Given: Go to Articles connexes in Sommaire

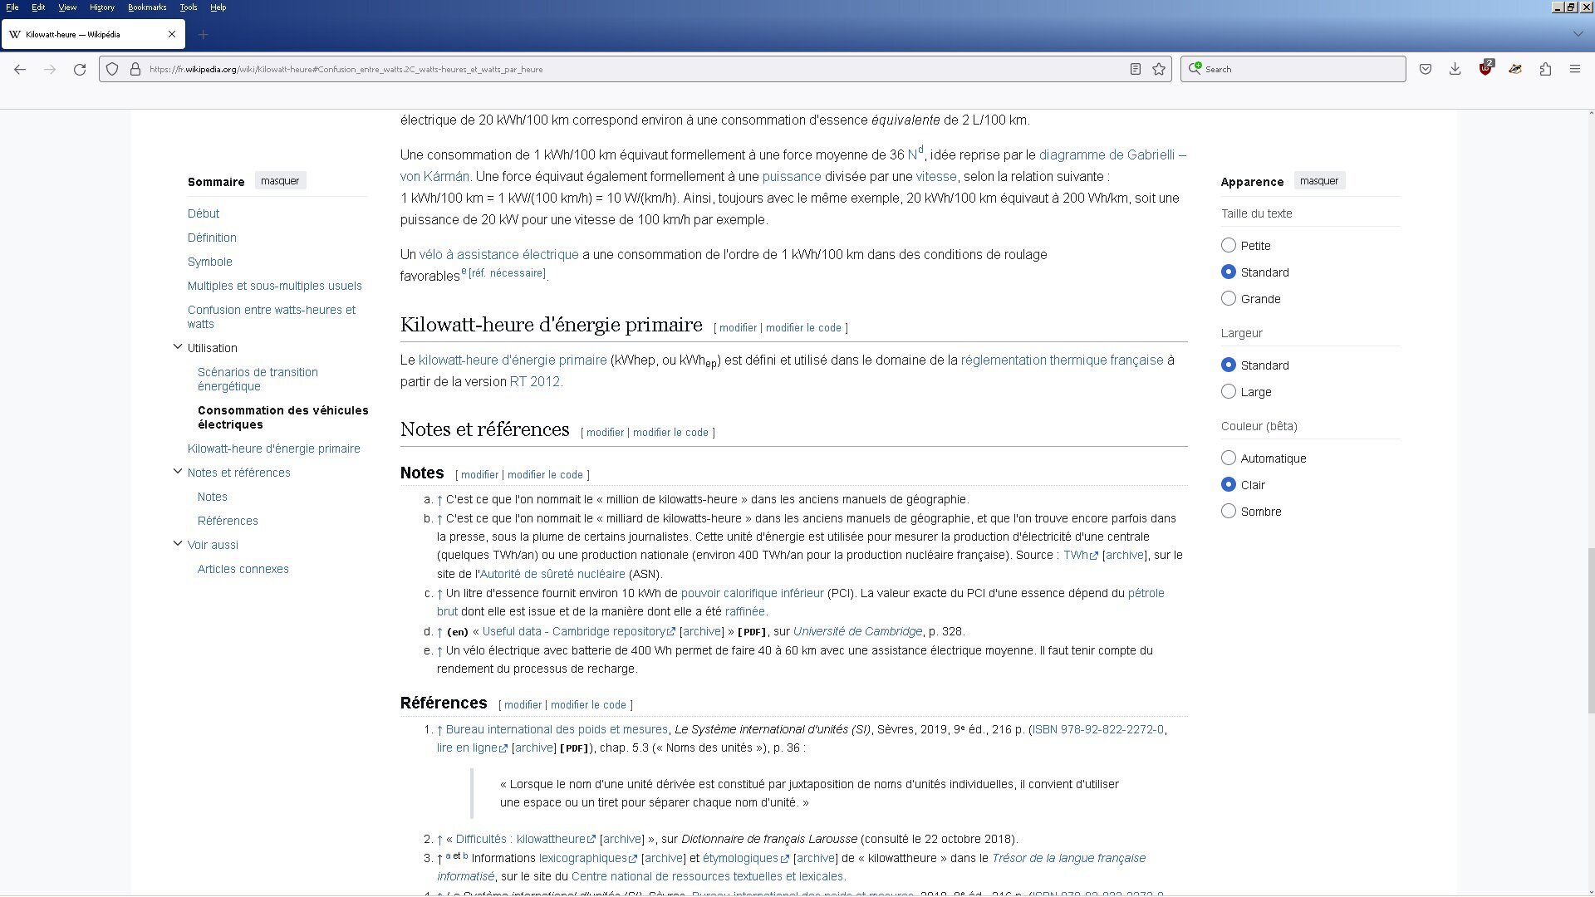Looking at the screenshot, I should (x=243, y=569).
